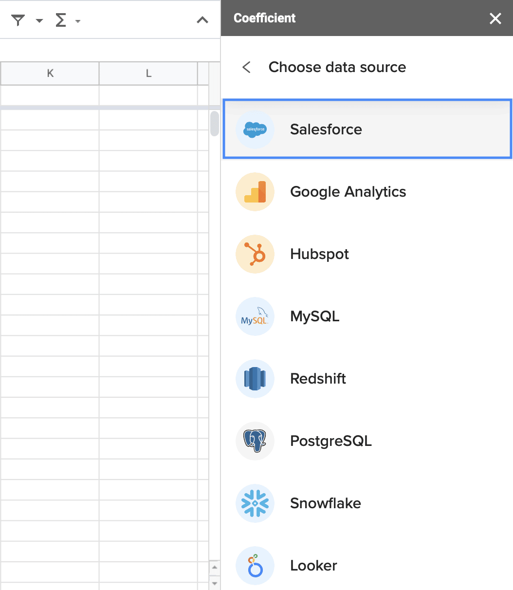Viewport: 513px width, 590px height.
Task: Click the MySQL dolphin logo icon
Action: pos(255,316)
